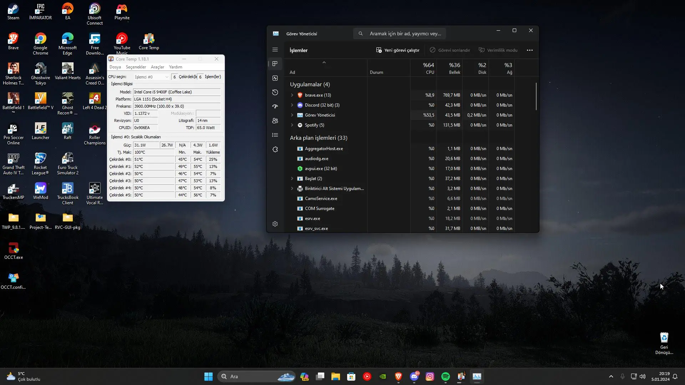This screenshot has width=685, height=385.
Task: Select the audiodg.exe process row
Action: pos(400,159)
